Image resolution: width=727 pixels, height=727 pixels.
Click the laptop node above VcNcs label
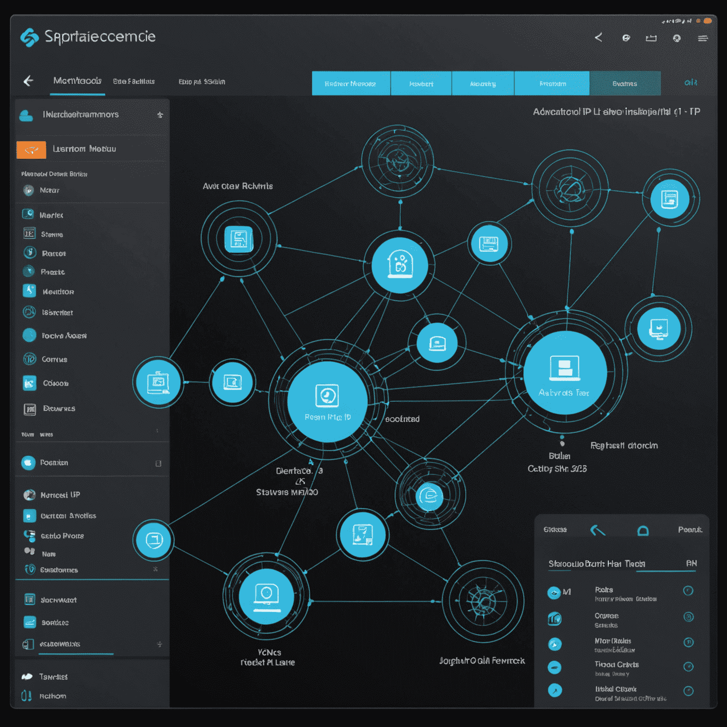click(266, 596)
